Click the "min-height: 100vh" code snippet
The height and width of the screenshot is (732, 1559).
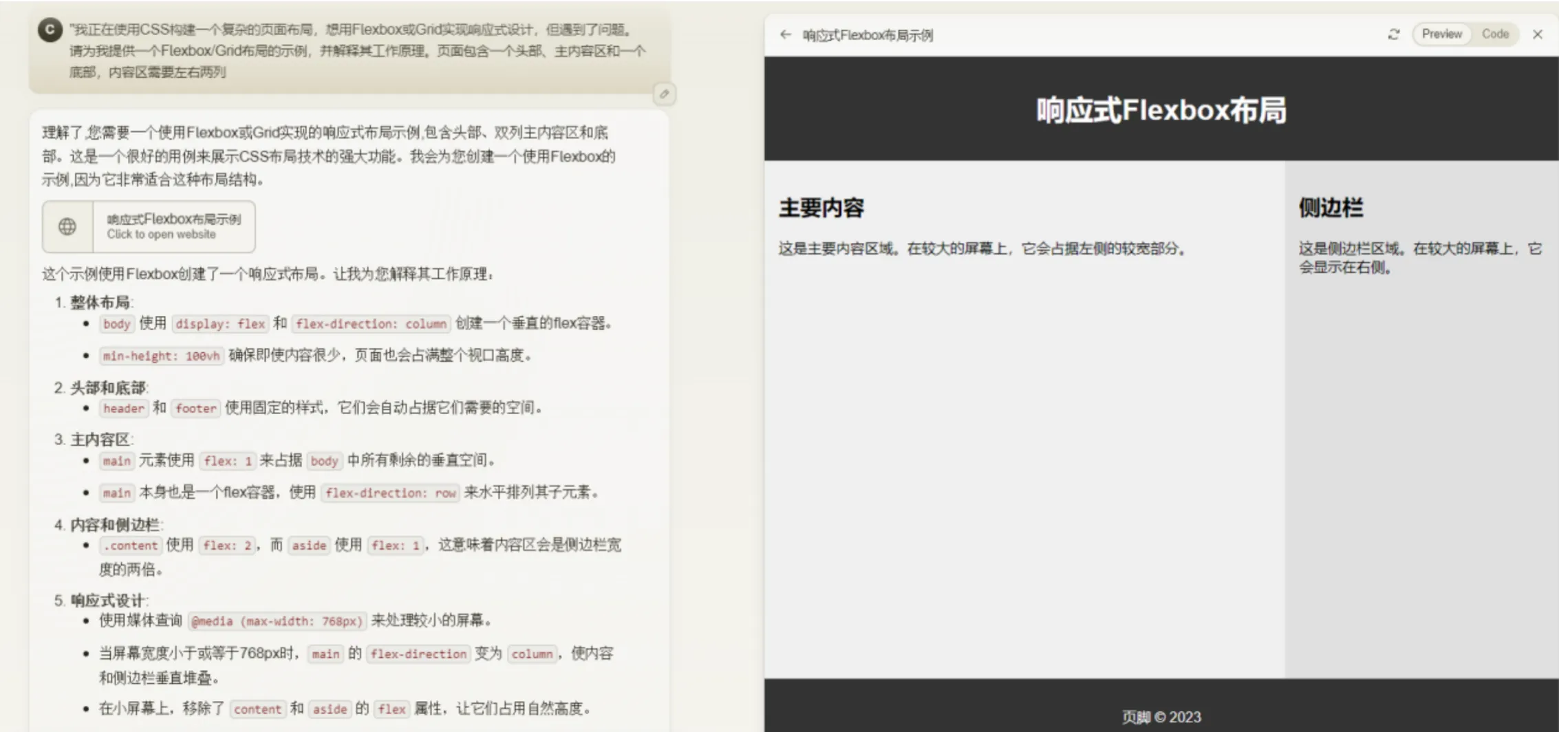click(x=162, y=356)
